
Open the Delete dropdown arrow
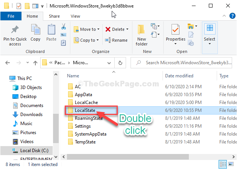point(127,29)
